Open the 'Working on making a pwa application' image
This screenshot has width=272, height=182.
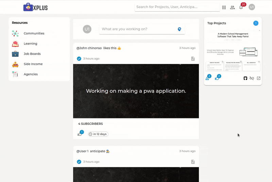coord(136,91)
